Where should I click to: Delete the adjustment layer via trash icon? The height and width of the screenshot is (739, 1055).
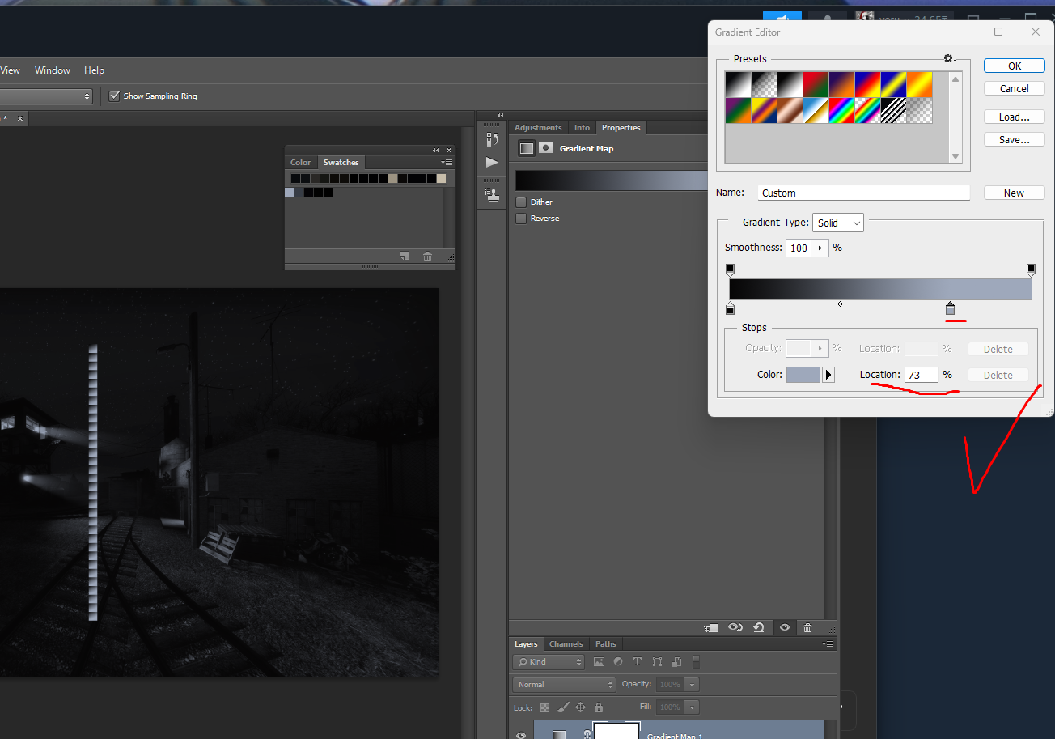pos(807,627)
